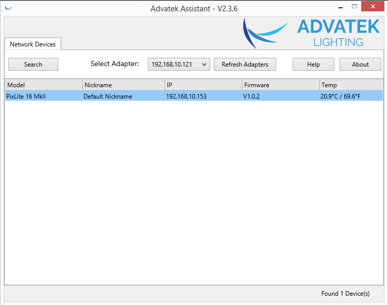Click the Advatek app icon in title bar
This screenshot has width=388, height=305.
(9, 8)
